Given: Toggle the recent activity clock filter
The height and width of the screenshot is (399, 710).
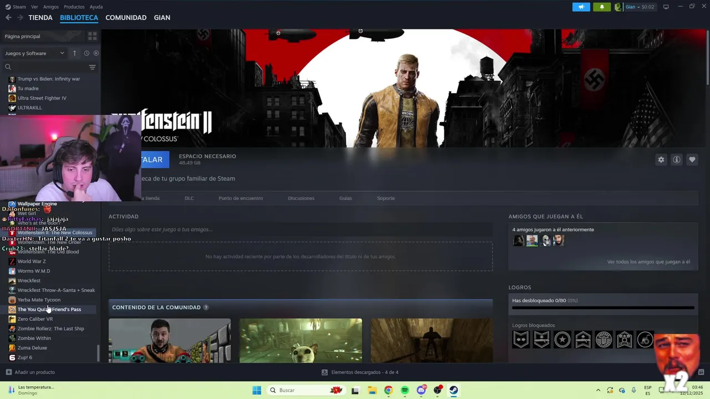Looking at the screenshot, I should click(x=87, y=53).
